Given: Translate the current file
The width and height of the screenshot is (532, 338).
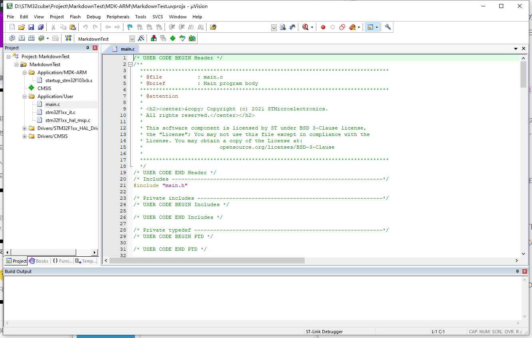Looking at the screenshot, I should (12, 38).
